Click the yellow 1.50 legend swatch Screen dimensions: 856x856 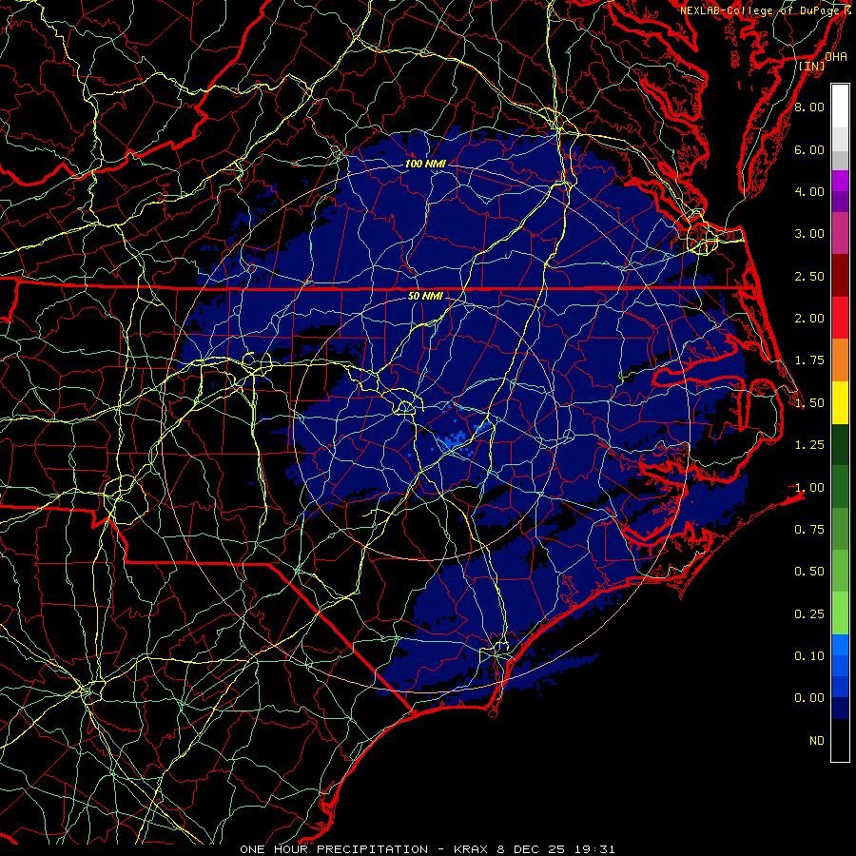tap(840, 402)
